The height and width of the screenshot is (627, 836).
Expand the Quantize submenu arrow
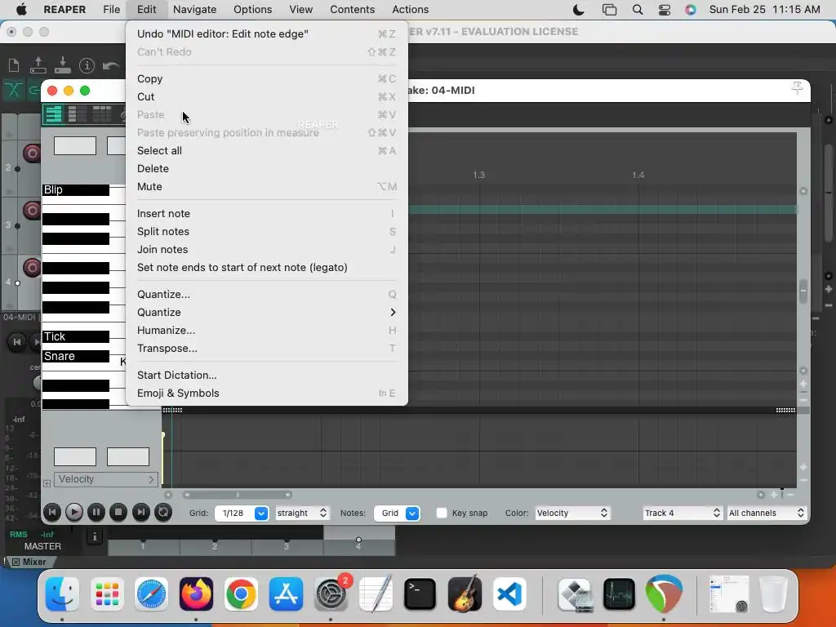(393, 313)
